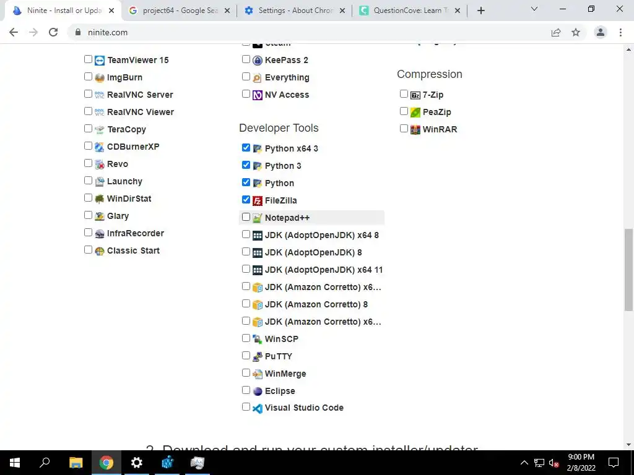634x475 pixels.
Task: Click the WinSCP icon
Action: (x=258, y=340)
